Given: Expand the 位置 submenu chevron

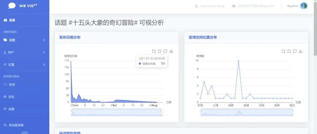Looking at the screenshot, I should 44,65.
